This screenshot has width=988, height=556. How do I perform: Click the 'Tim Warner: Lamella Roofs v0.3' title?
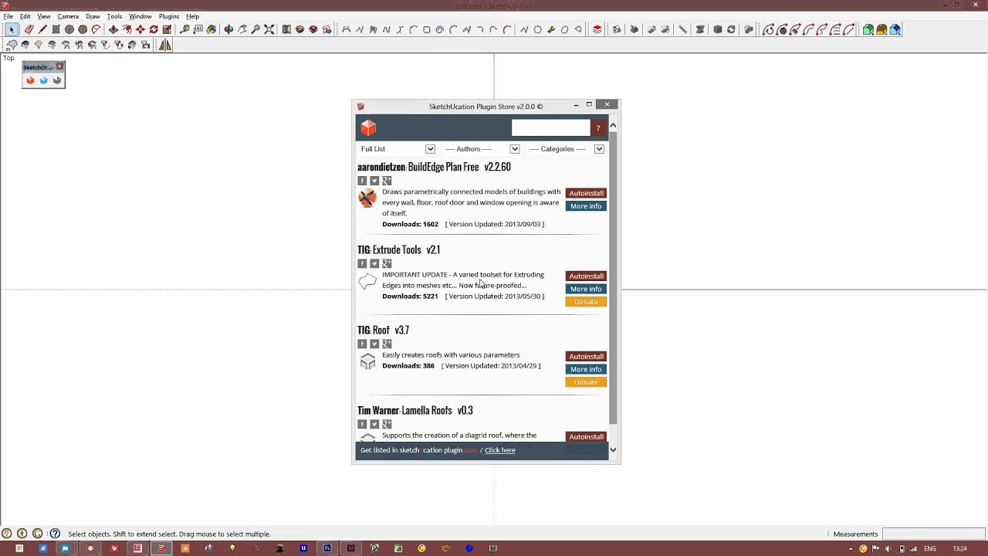pyautogui.click(x=415, y=411)
